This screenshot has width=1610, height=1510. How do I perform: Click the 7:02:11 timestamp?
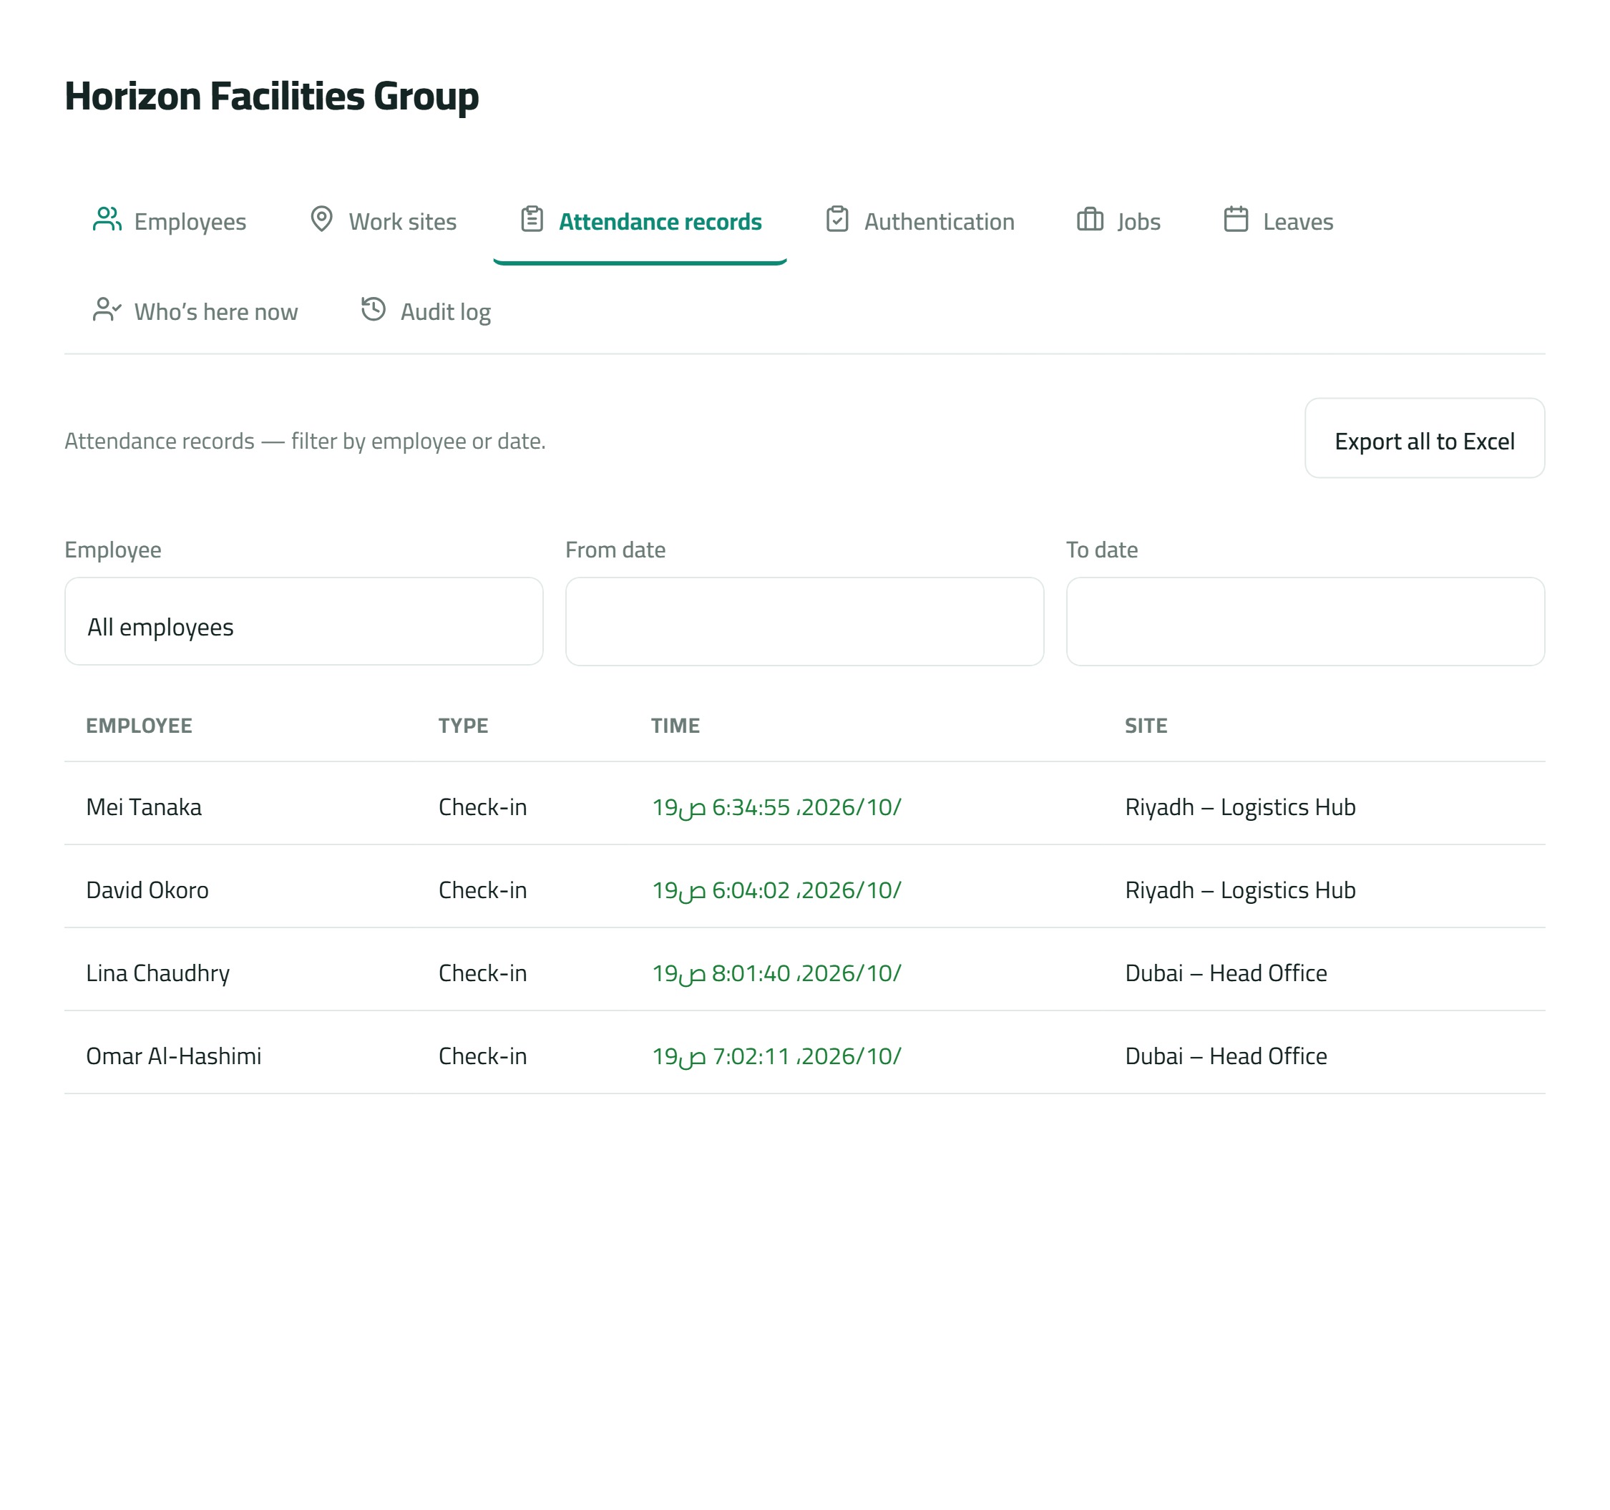776,1056
